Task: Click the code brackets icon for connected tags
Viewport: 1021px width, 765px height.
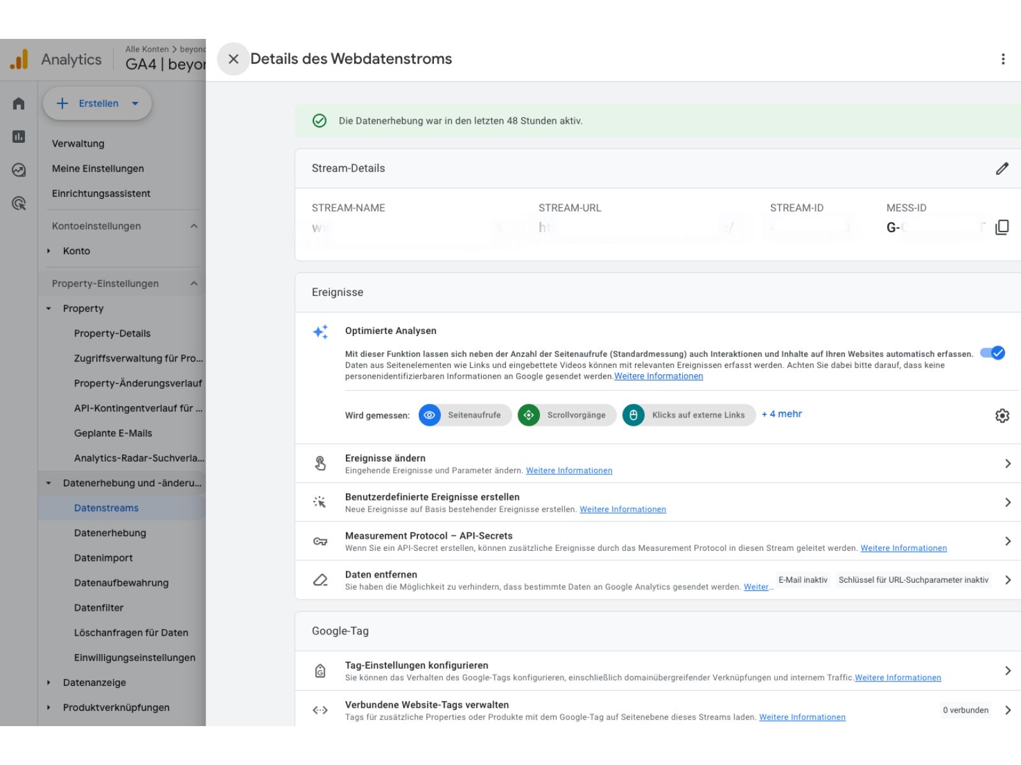Action: click(x=320, y=710)
